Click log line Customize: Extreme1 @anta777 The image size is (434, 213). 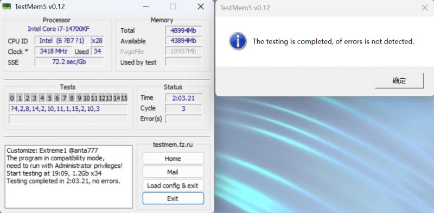tap(52, 151)
